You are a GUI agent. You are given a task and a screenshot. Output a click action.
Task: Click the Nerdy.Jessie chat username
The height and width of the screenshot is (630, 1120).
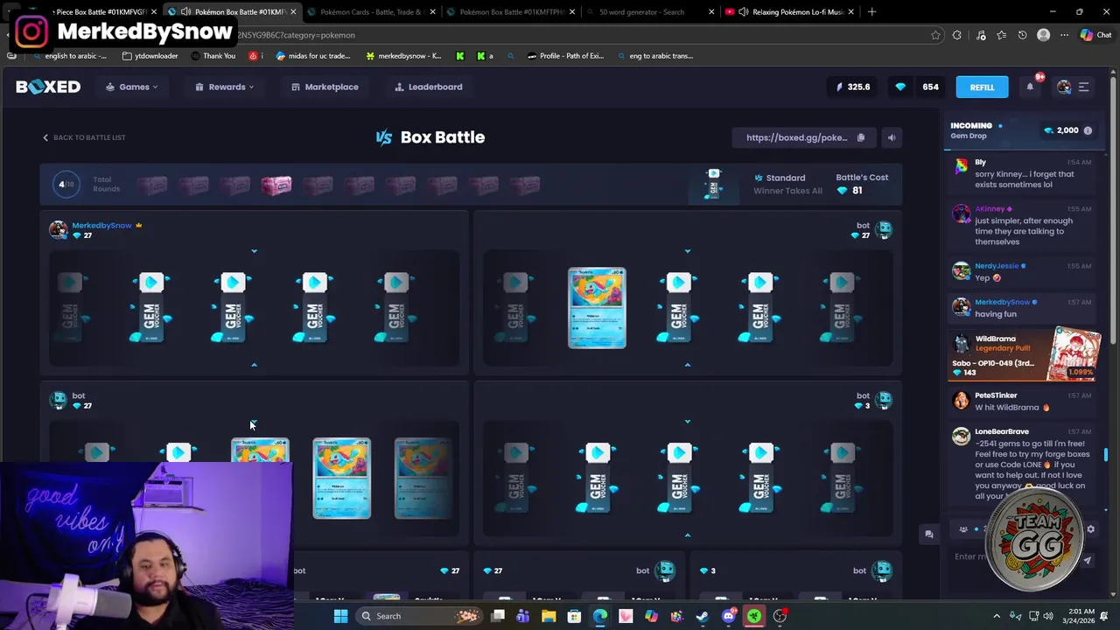(997, 265)
